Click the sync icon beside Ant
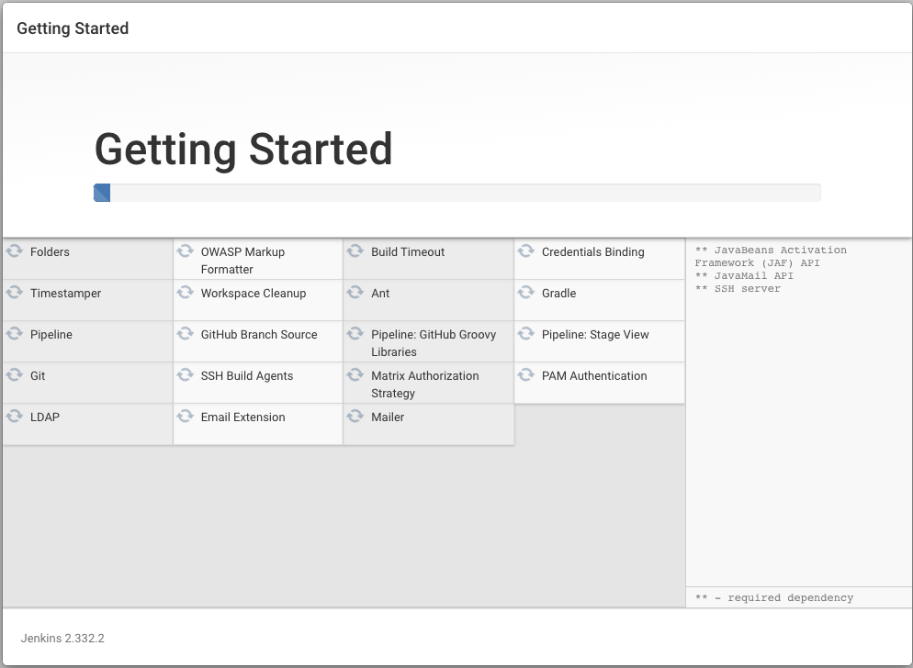The height and width of the screenshot is (668, 913). [355, 292]
